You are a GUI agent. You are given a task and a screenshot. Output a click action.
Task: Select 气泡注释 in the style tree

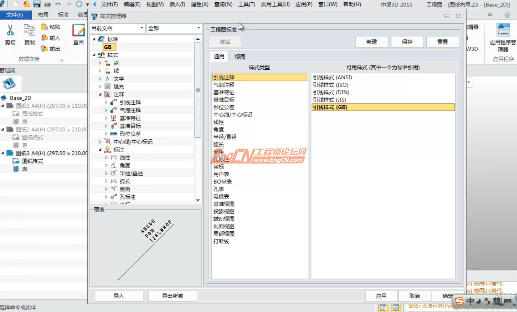point(130,110)
